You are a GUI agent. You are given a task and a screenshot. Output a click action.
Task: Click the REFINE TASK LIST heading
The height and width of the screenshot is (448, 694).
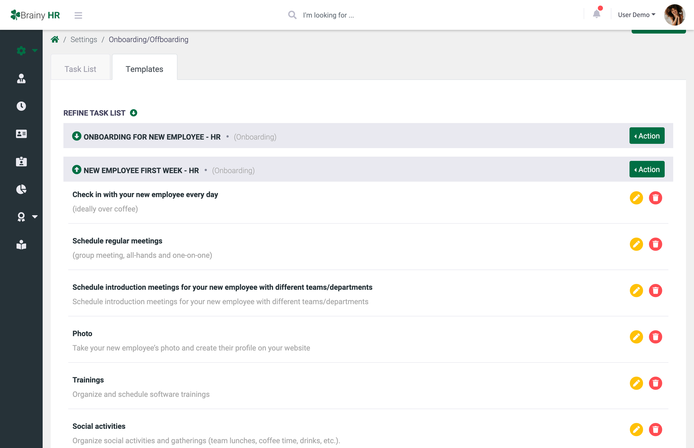click(x=94, y=113)
